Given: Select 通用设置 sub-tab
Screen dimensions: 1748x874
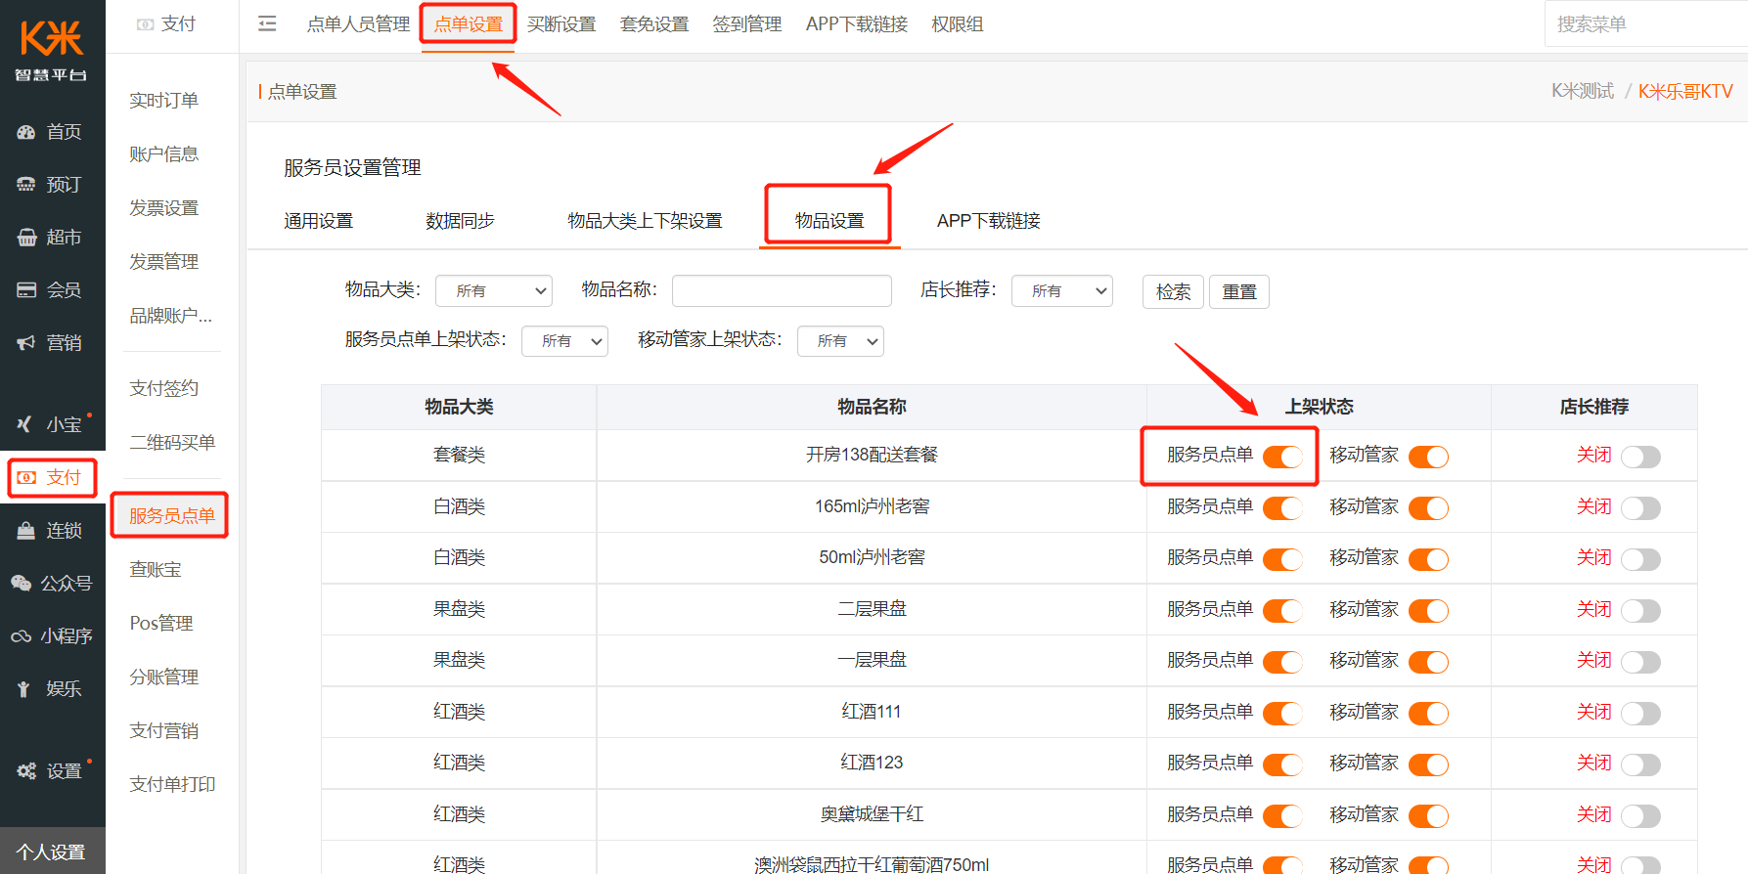Looking at the screenshot, I should (x=319, y=221).
